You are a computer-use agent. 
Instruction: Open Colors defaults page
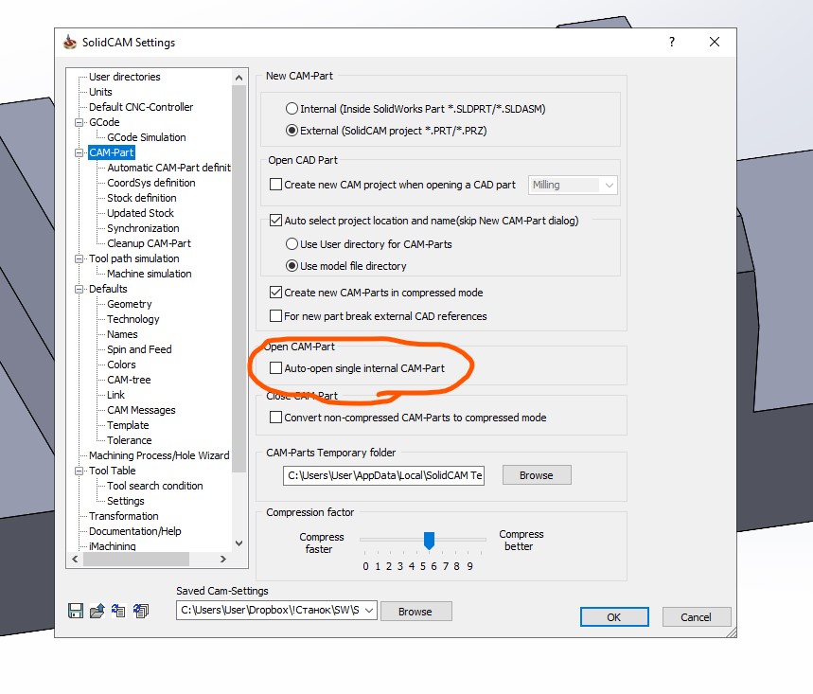[x=121, y=365]
